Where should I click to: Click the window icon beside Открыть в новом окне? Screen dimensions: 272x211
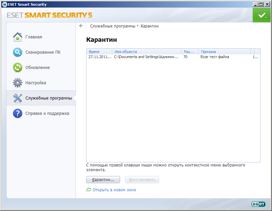pyautogui.click(x=89, y=190)
